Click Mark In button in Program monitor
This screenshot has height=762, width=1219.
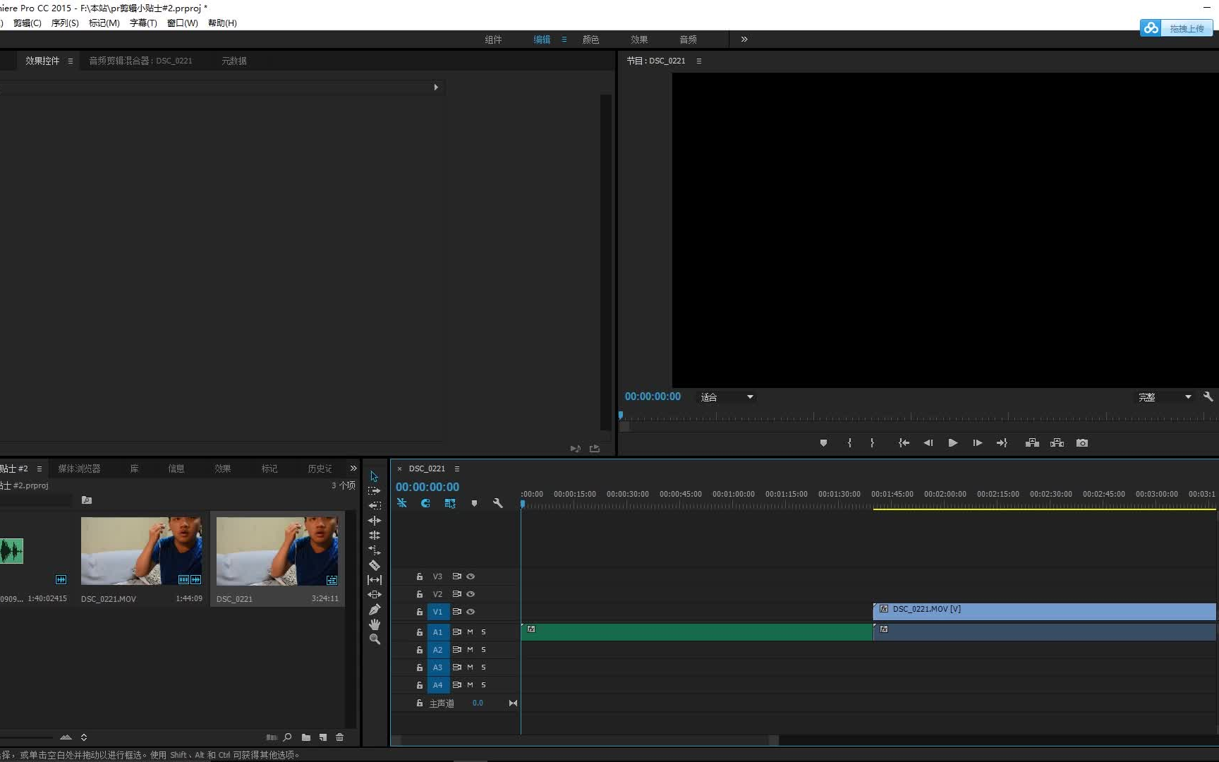849,443
